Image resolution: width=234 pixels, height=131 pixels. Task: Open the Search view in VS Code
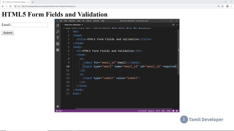click(x=58, y=32)
